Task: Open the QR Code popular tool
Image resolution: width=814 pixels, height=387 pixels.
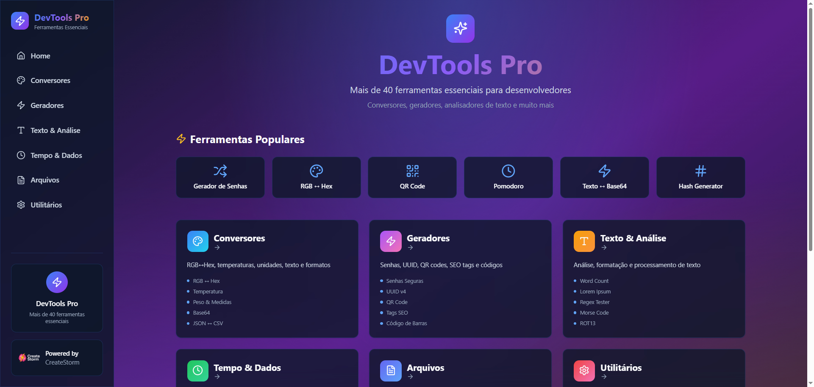Action: tap(412, 177)
